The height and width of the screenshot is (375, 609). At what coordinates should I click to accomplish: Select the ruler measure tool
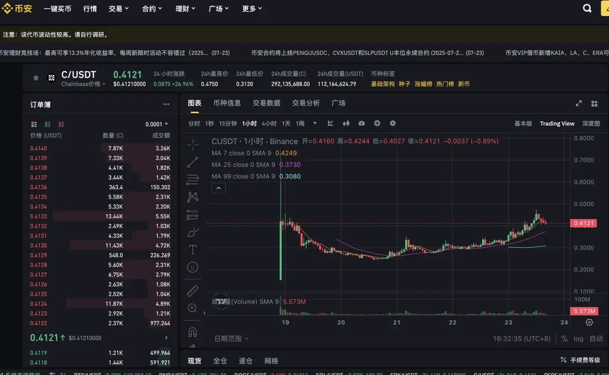[x=193, y=291]
